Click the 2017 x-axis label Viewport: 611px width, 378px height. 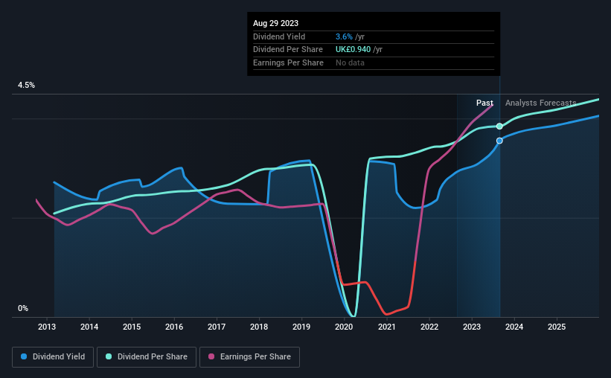click(x=217, y=327)
